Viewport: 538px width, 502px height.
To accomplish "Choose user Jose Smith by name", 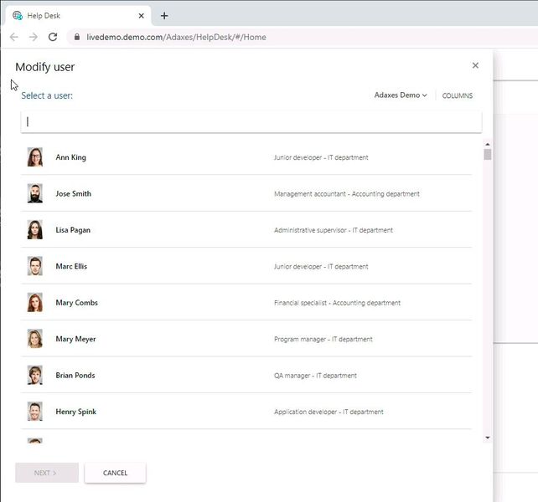I will click(74, 193).
